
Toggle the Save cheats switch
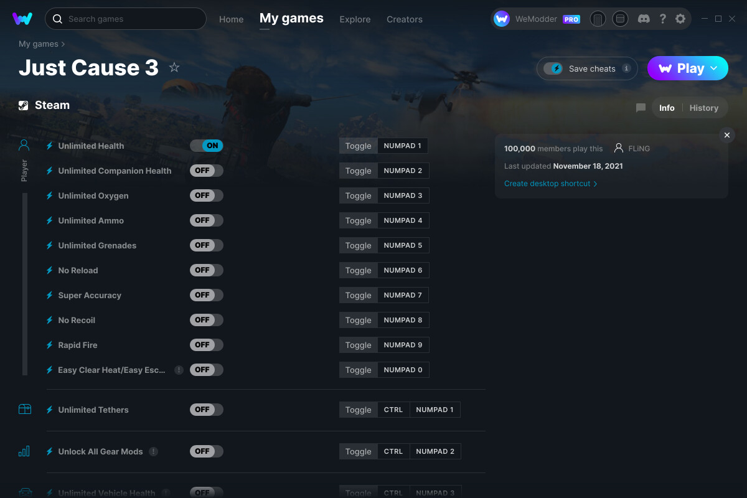553,68
